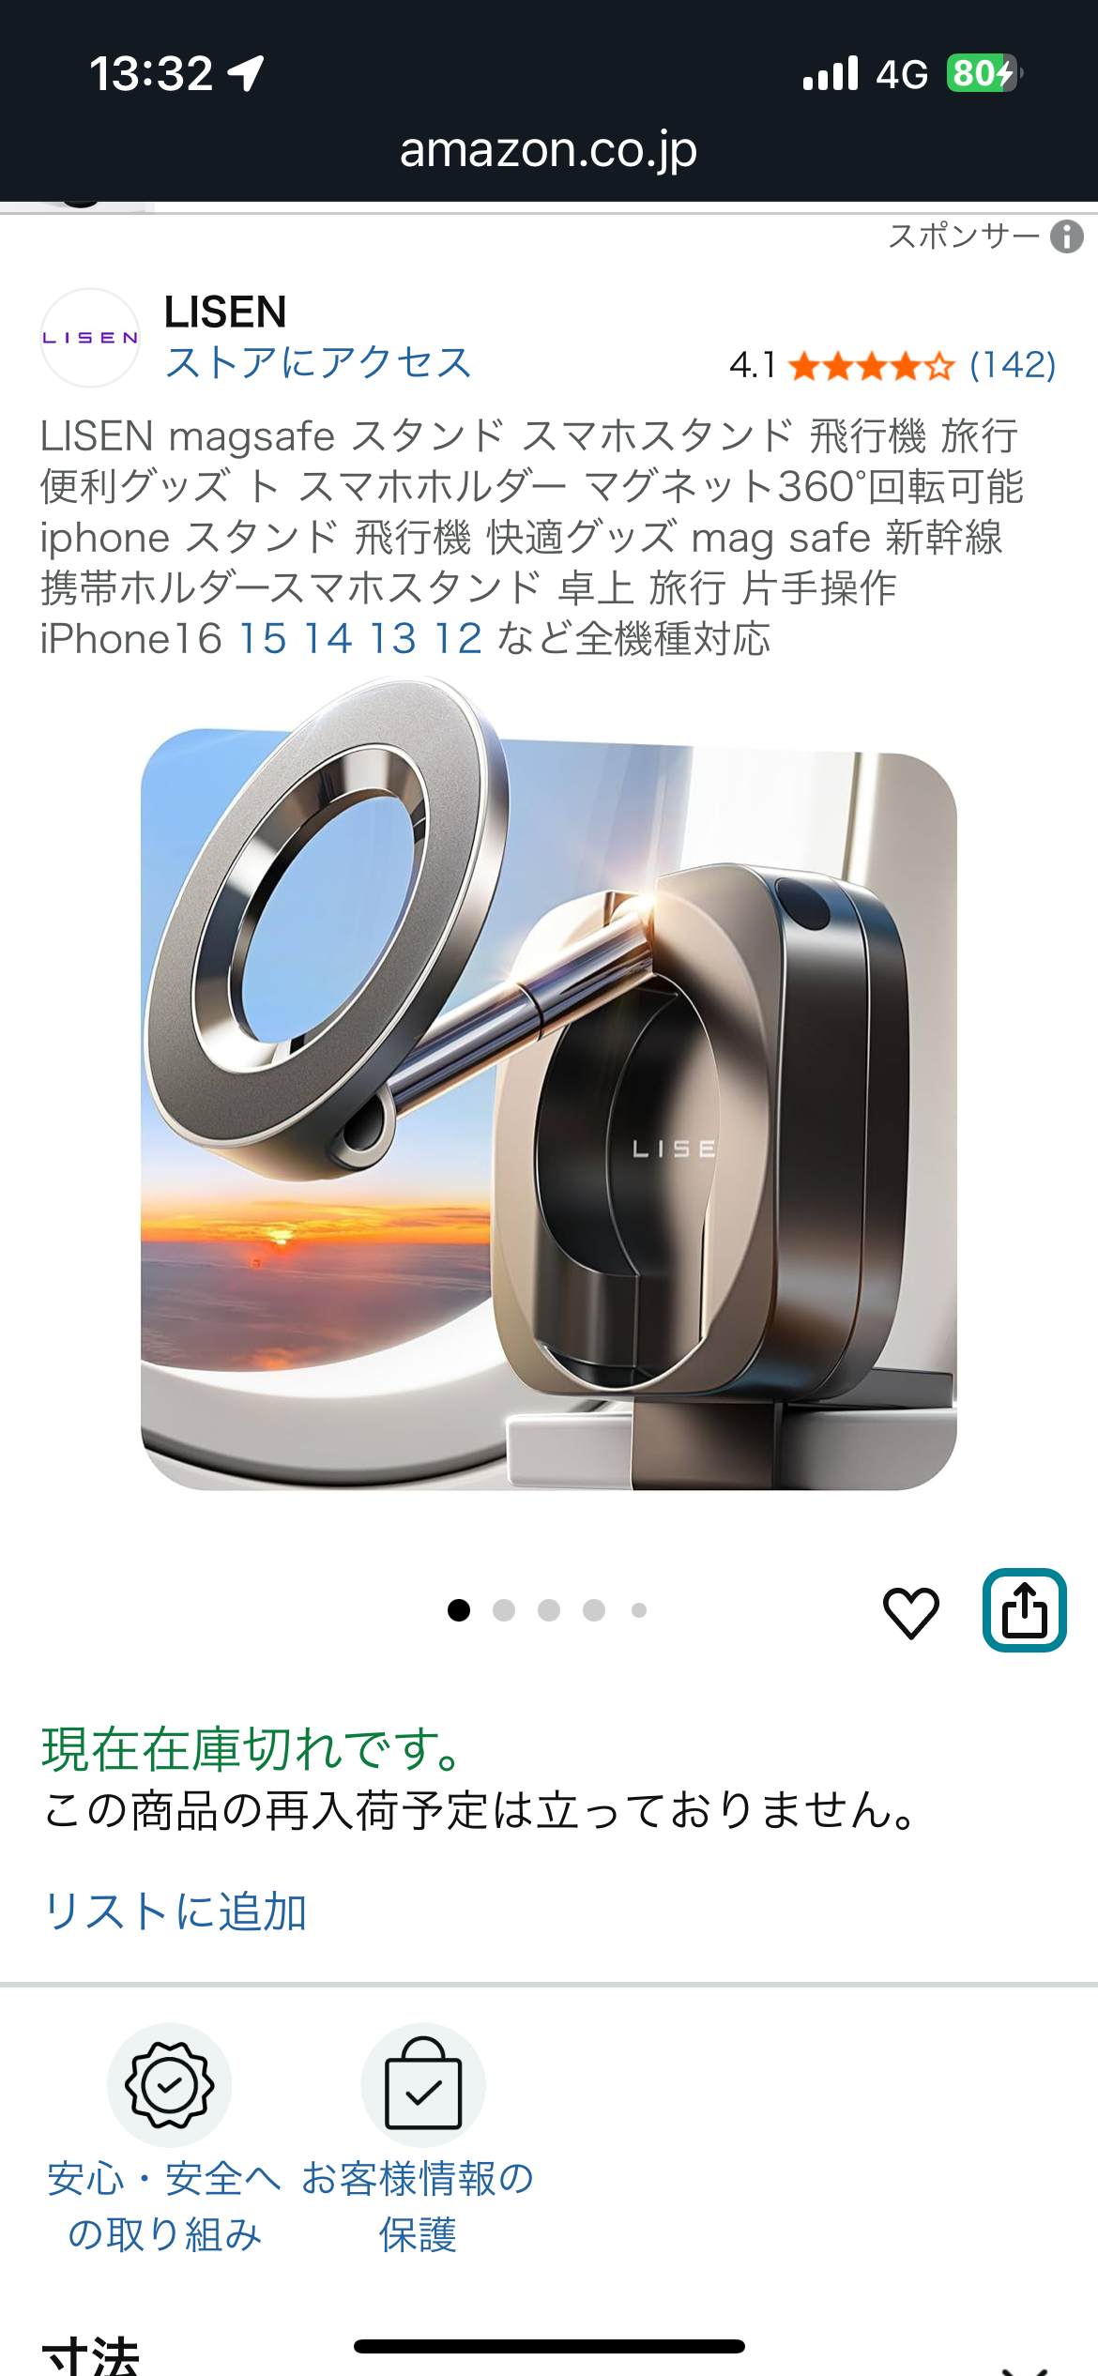The image size is (1098, 2376).
Task: Select the third image carousel dot
Action: pos(549,1610)
